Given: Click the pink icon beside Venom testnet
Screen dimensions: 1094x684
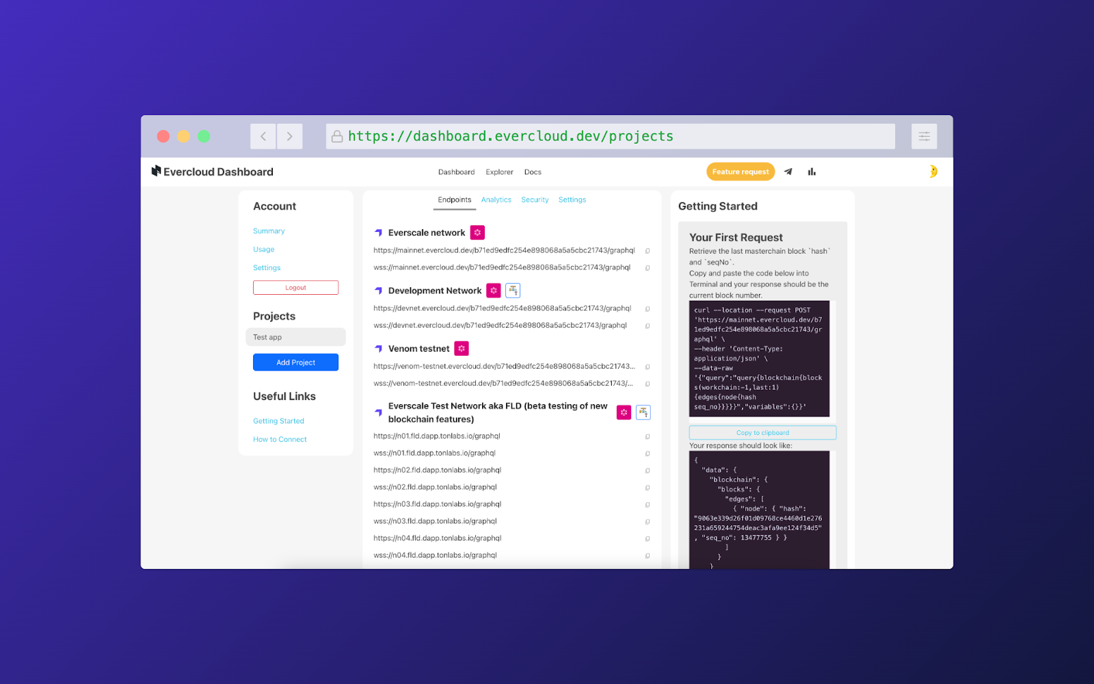Looking at the screenshot, I should [462, 349].
